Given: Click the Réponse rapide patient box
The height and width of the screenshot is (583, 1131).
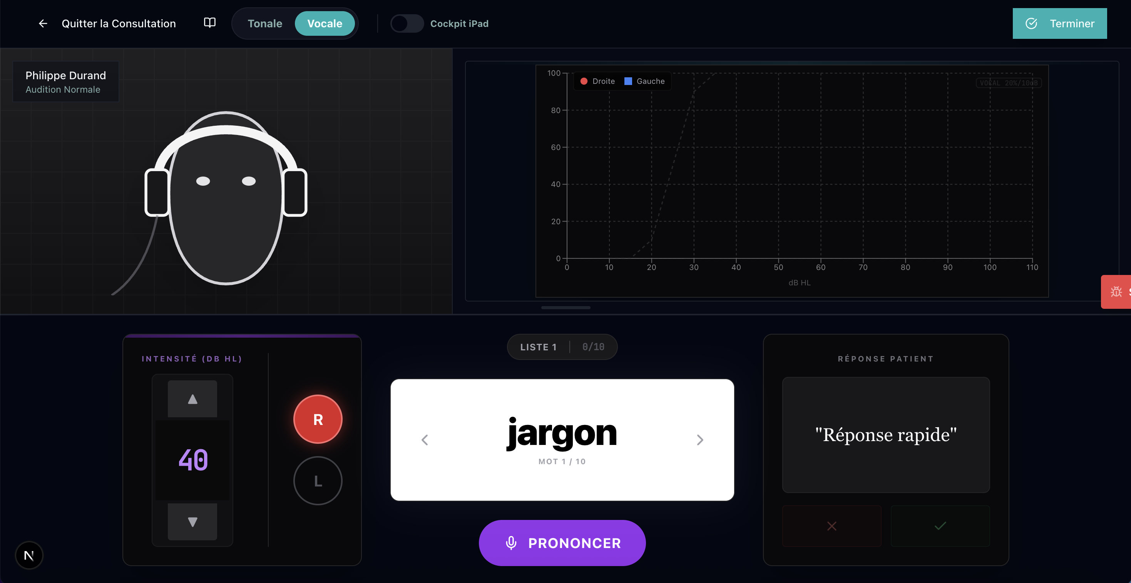Looking at the screenshot, I should tap(885, 435).
